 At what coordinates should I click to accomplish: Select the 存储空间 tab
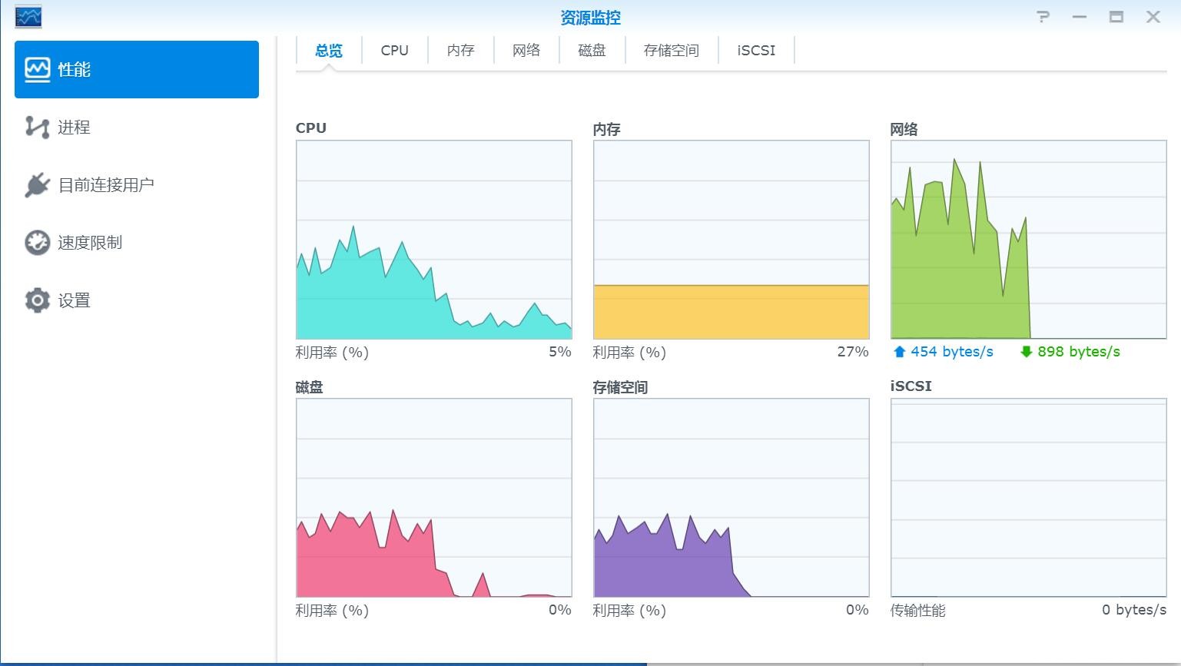[672, 51]
